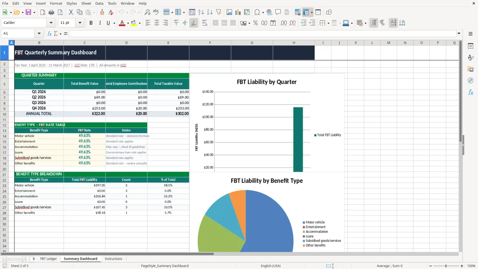Toggle Align Left
This screenshot has width=478, height=269.
[148, 23]
